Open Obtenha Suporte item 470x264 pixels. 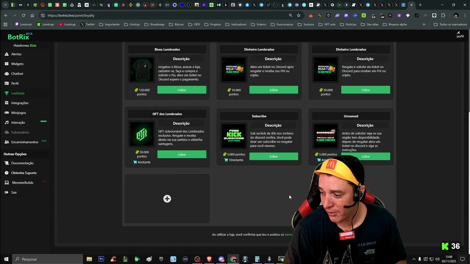23,173
